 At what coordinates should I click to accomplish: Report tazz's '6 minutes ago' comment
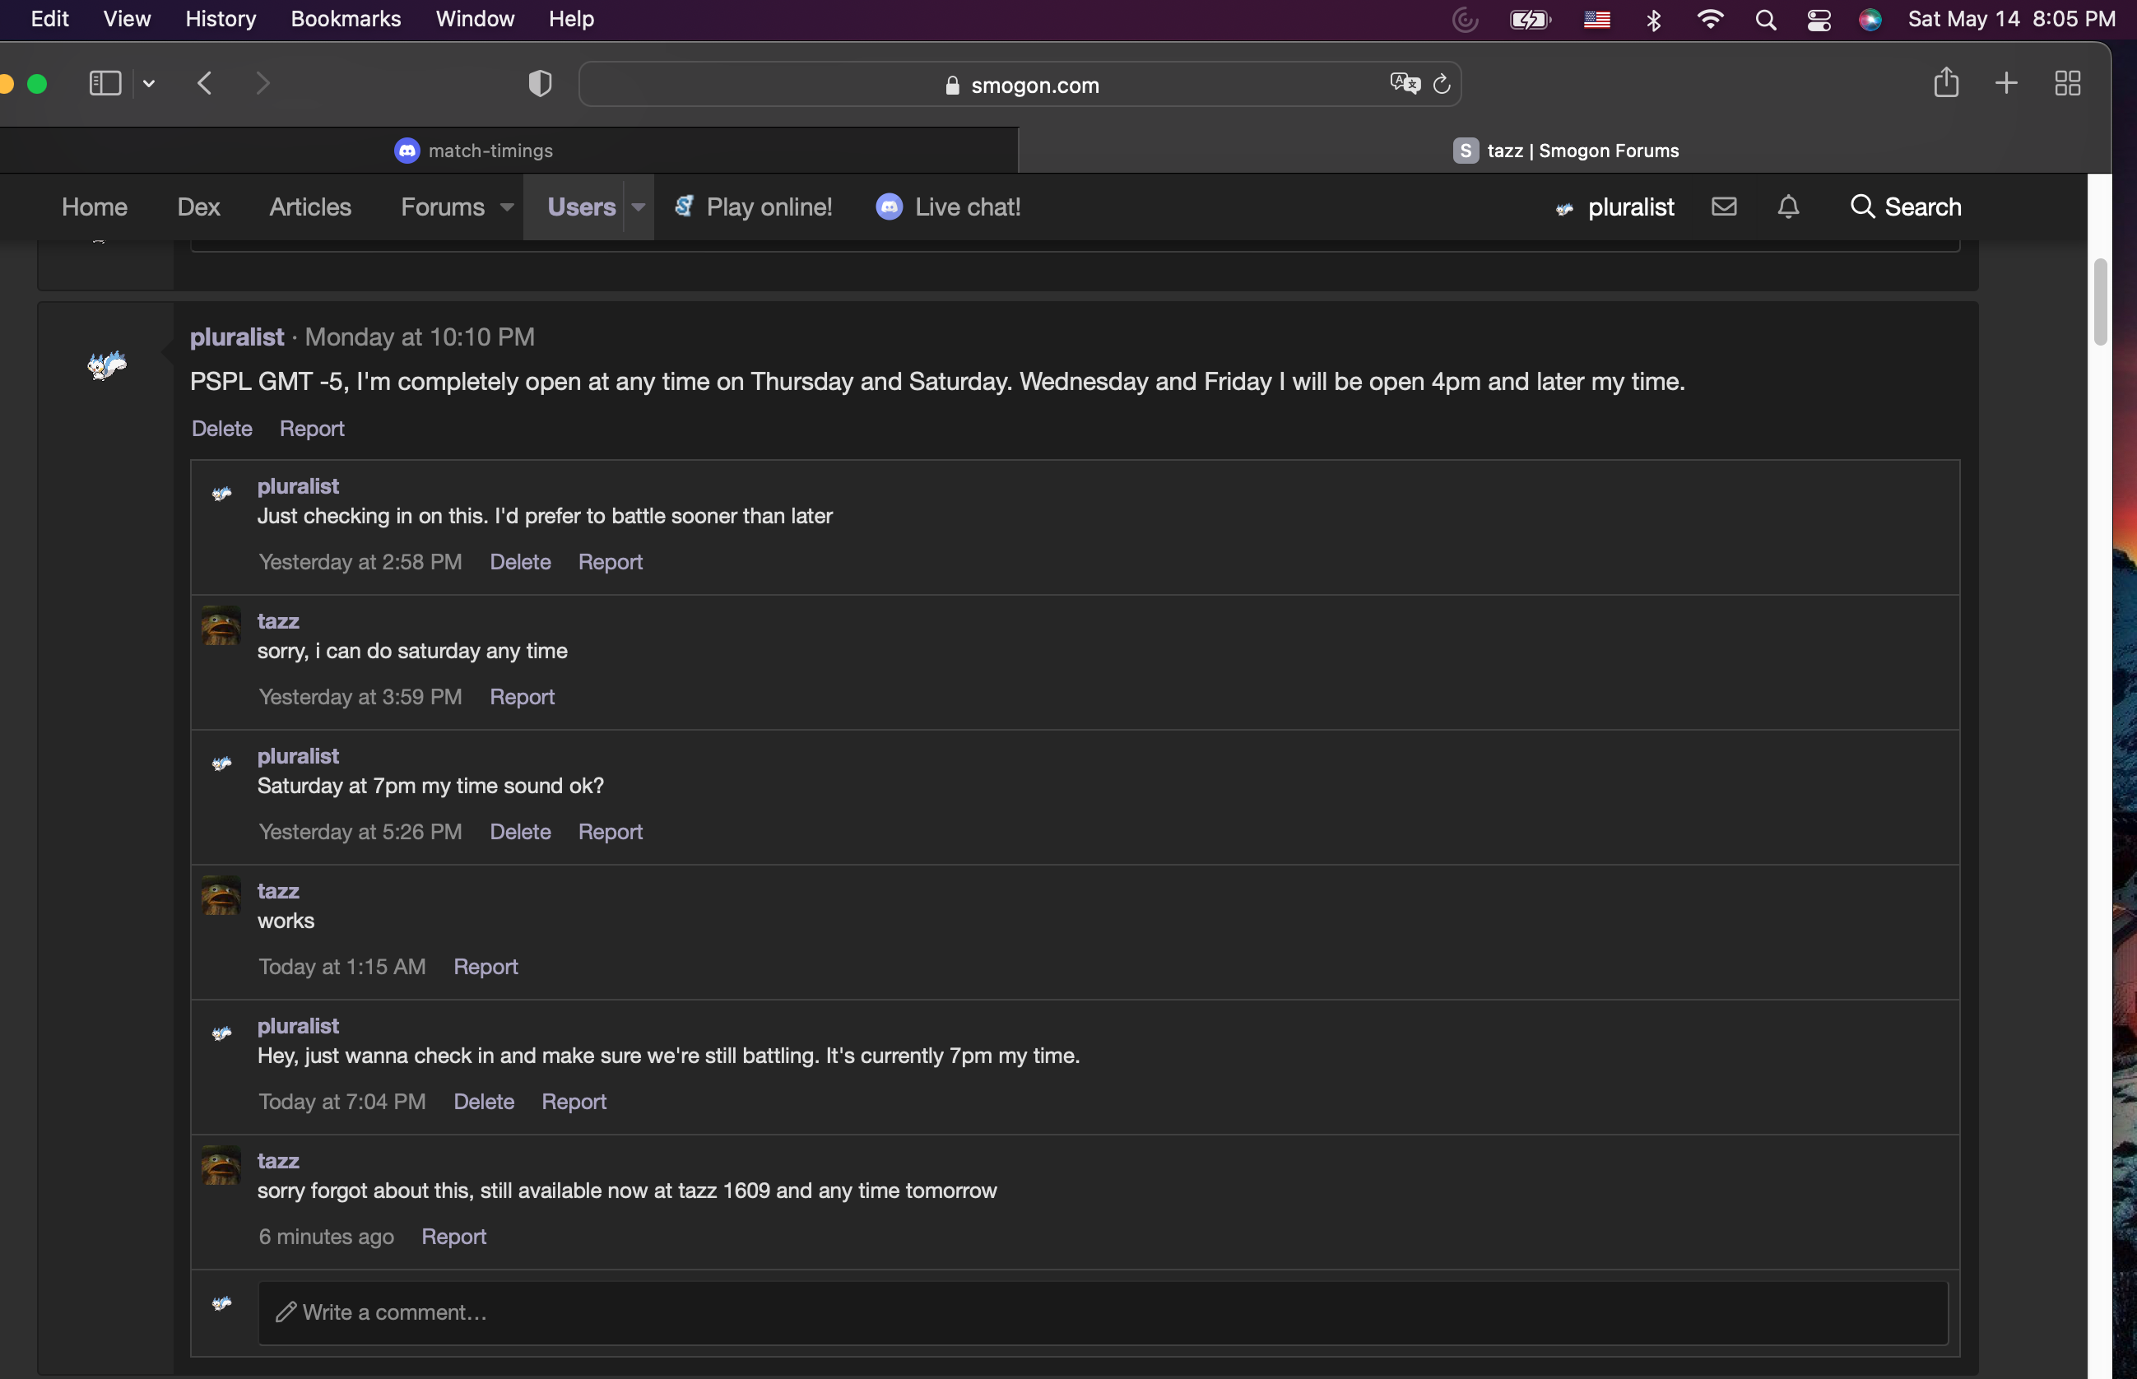coord(454,1237)
